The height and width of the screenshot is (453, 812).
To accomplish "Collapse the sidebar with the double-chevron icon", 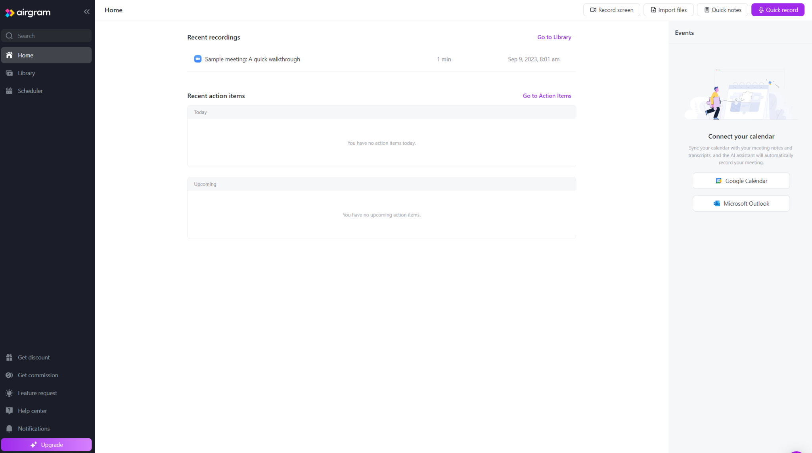I will (x=86, y=12).
